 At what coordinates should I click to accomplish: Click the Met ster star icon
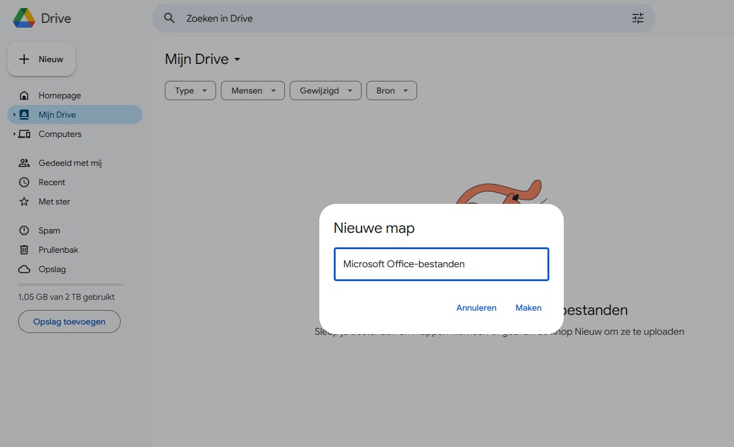[24, 201]
